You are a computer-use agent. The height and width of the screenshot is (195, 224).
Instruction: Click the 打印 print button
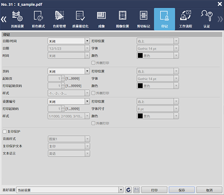[154, 190]
